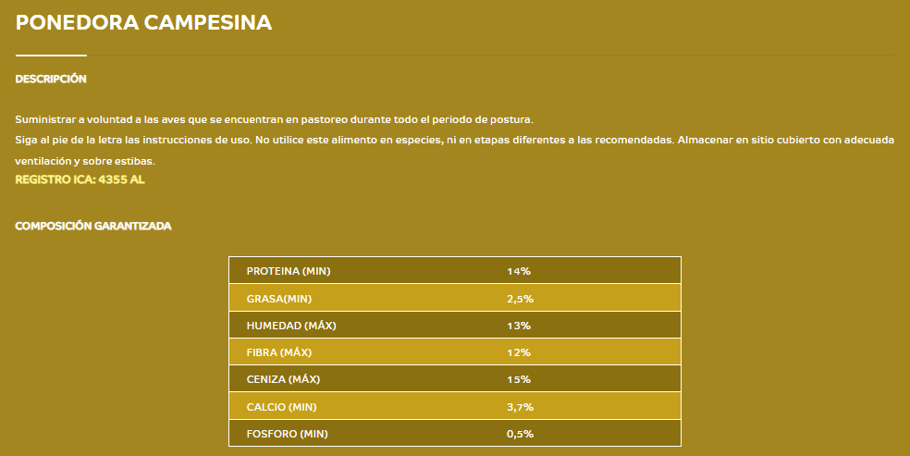910x456 pixels.
Task: Click the 15% ash value
Action: click(519, 379)
